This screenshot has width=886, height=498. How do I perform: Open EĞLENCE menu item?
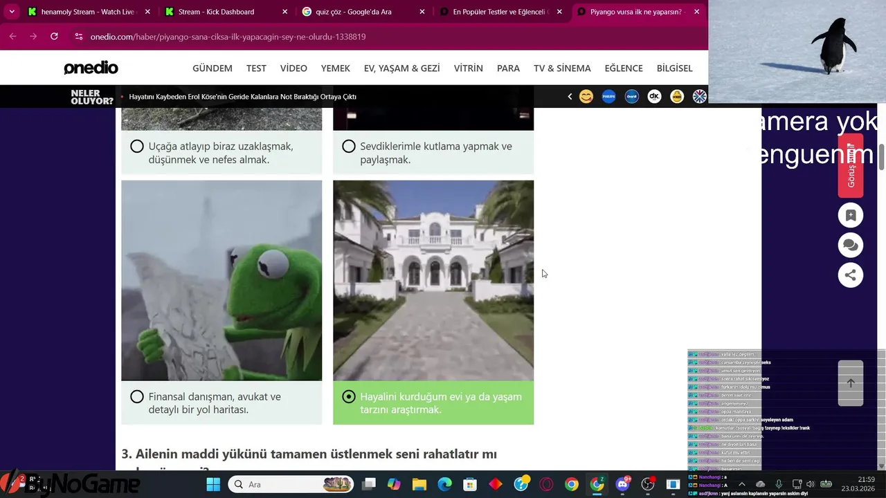tap(624, 68)
